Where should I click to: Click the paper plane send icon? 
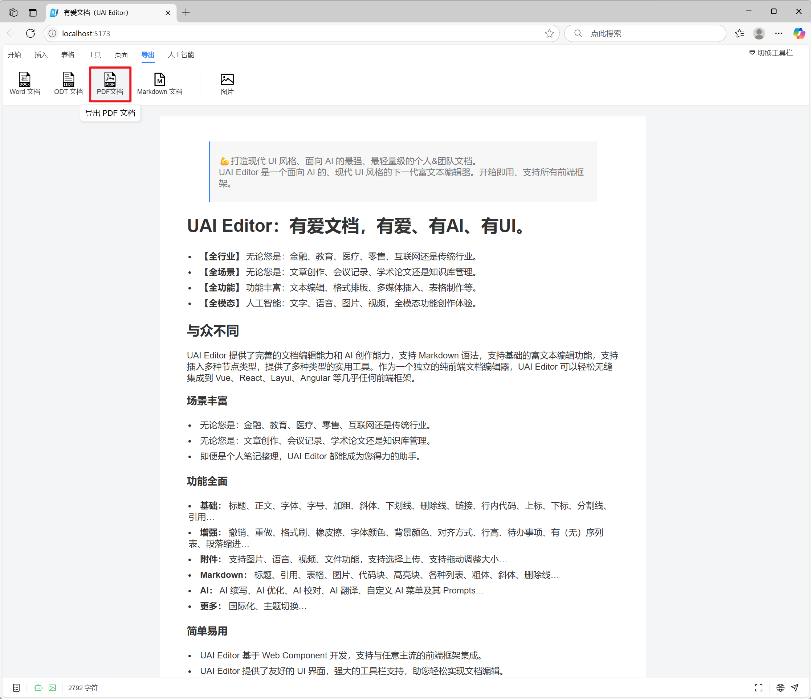[x=795, y=687]
